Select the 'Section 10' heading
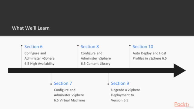 (143, 47)
